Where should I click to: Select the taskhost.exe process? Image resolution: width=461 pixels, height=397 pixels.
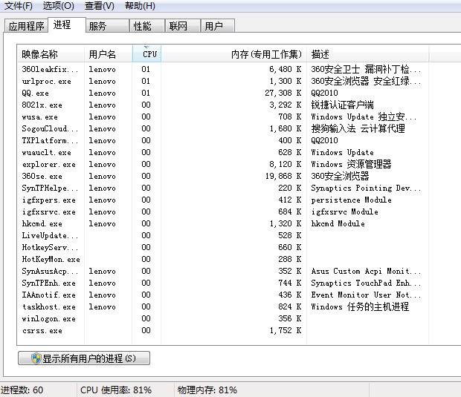tap(222, 307)
